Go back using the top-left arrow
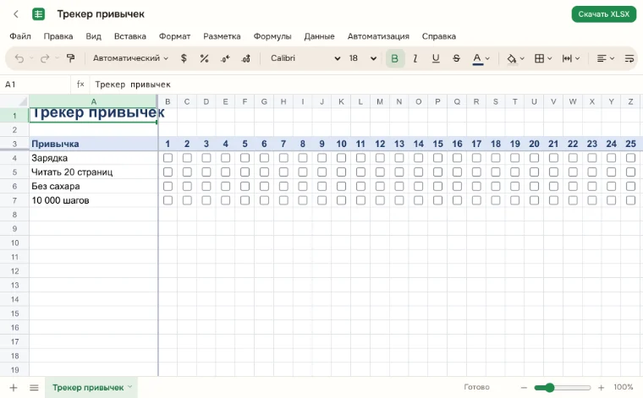This screenshot has height=398, width=643. pyautogui.click(x=16, y=14)
